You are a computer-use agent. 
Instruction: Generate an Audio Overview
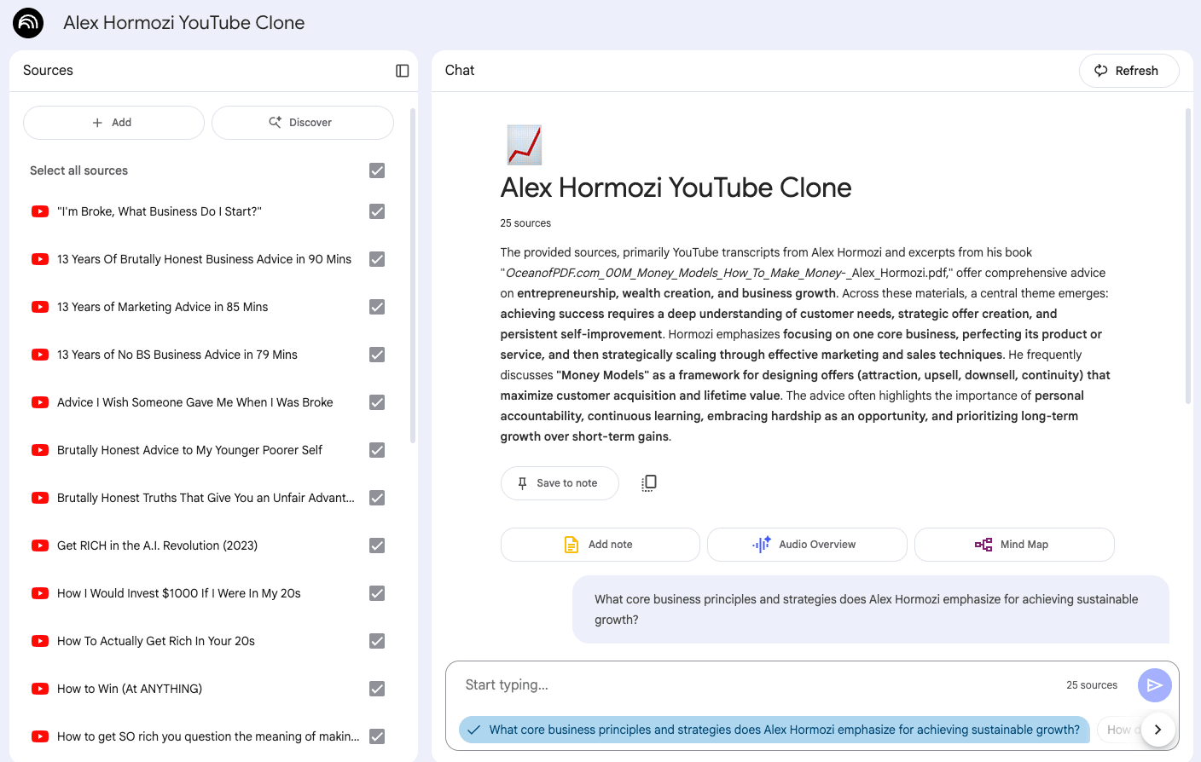(x=806, y=545)
